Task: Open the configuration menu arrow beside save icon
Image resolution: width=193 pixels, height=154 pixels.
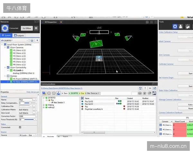Action: pos(37,40)
